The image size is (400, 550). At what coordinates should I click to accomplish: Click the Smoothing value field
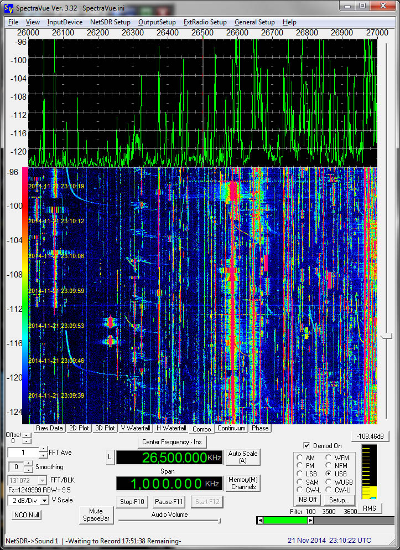pyautogui.click(x=16, y=467)
